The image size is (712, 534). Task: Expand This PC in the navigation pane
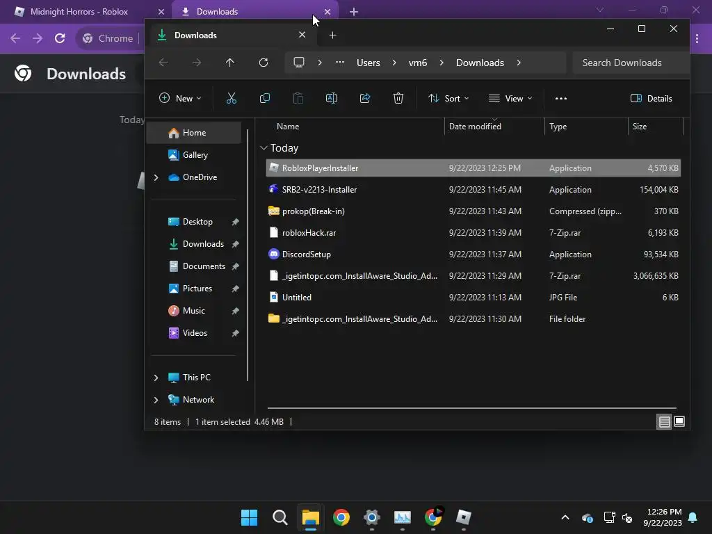click(156, 378)
